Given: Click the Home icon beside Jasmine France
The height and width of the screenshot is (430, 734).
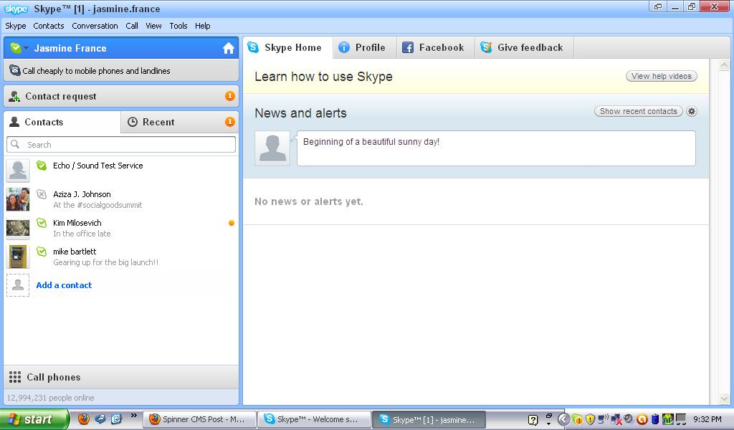Looking at the screenshot, I should tap(229, 48).
